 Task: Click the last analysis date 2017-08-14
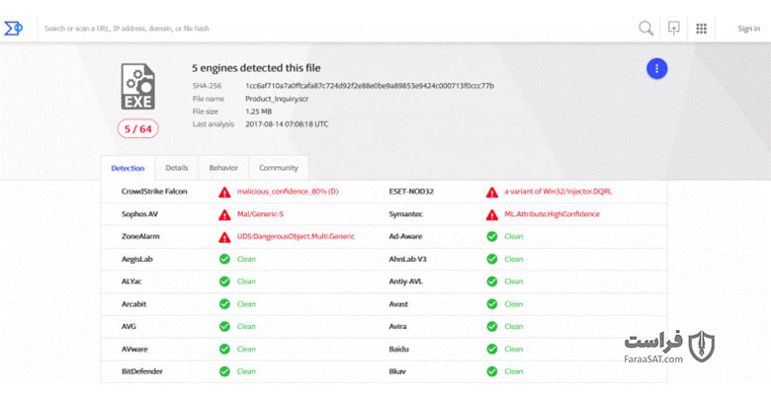287,124
